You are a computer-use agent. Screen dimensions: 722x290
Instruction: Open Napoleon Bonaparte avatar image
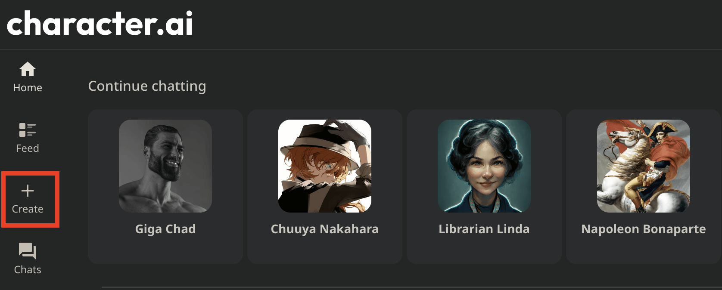coord(644,166)
